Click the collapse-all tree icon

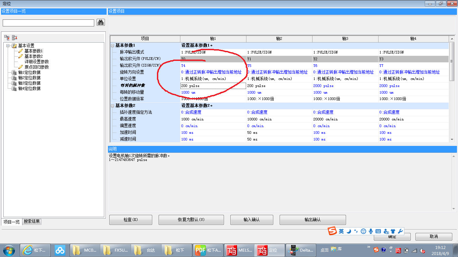[14, 37]
